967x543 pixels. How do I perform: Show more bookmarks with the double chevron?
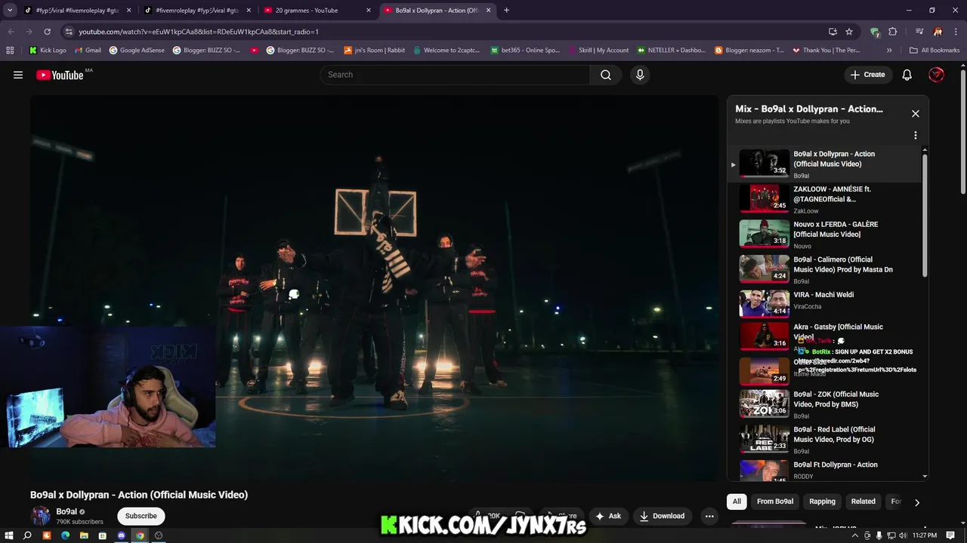889,51
